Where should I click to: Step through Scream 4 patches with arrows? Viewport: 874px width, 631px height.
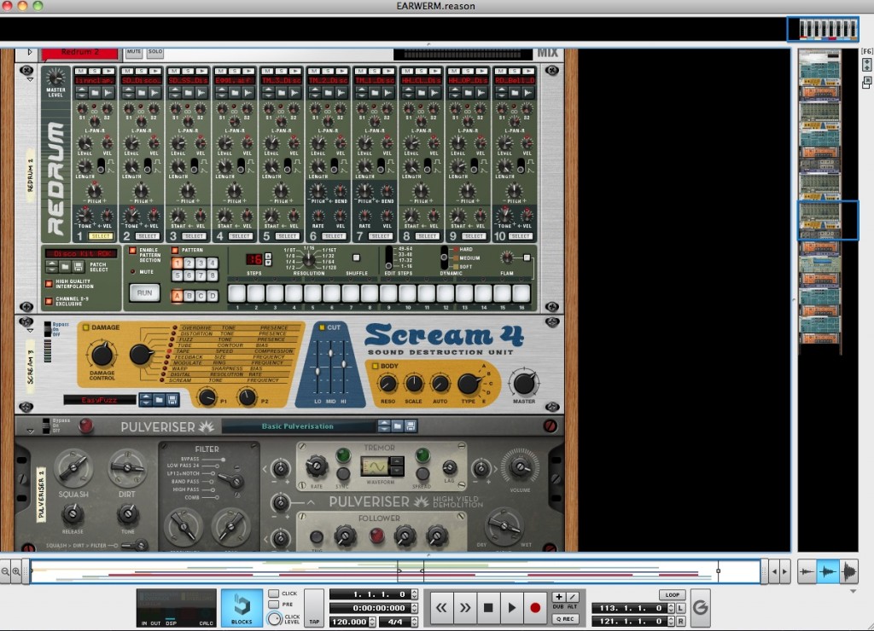(145, 399)
